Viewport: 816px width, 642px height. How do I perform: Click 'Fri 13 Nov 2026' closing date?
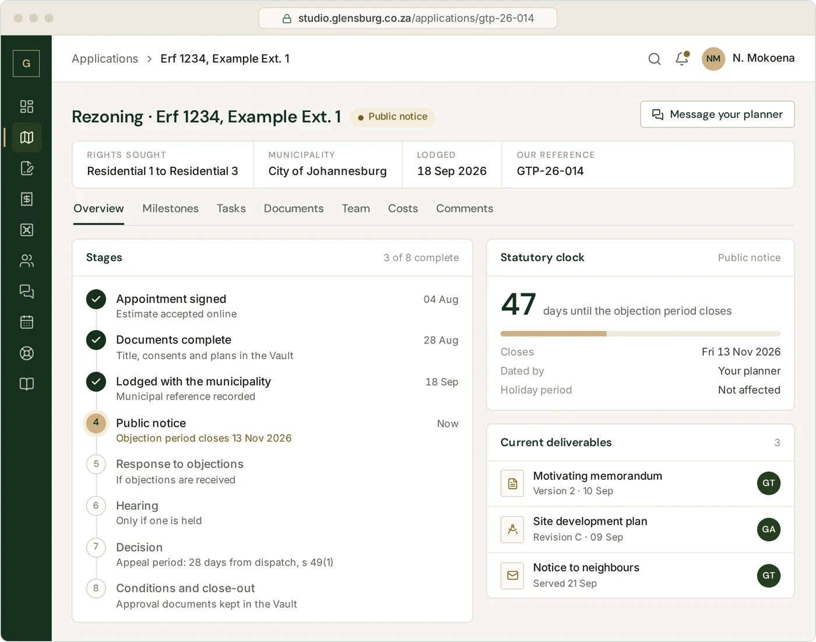click(741, 352)
